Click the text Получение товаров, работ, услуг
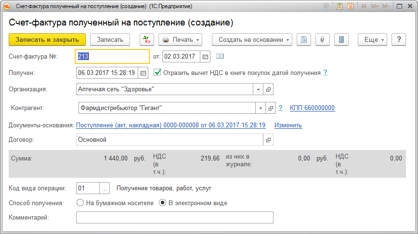 tap(164, 188)
